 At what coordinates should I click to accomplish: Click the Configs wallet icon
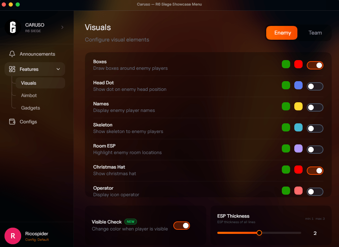coord(12,122)
